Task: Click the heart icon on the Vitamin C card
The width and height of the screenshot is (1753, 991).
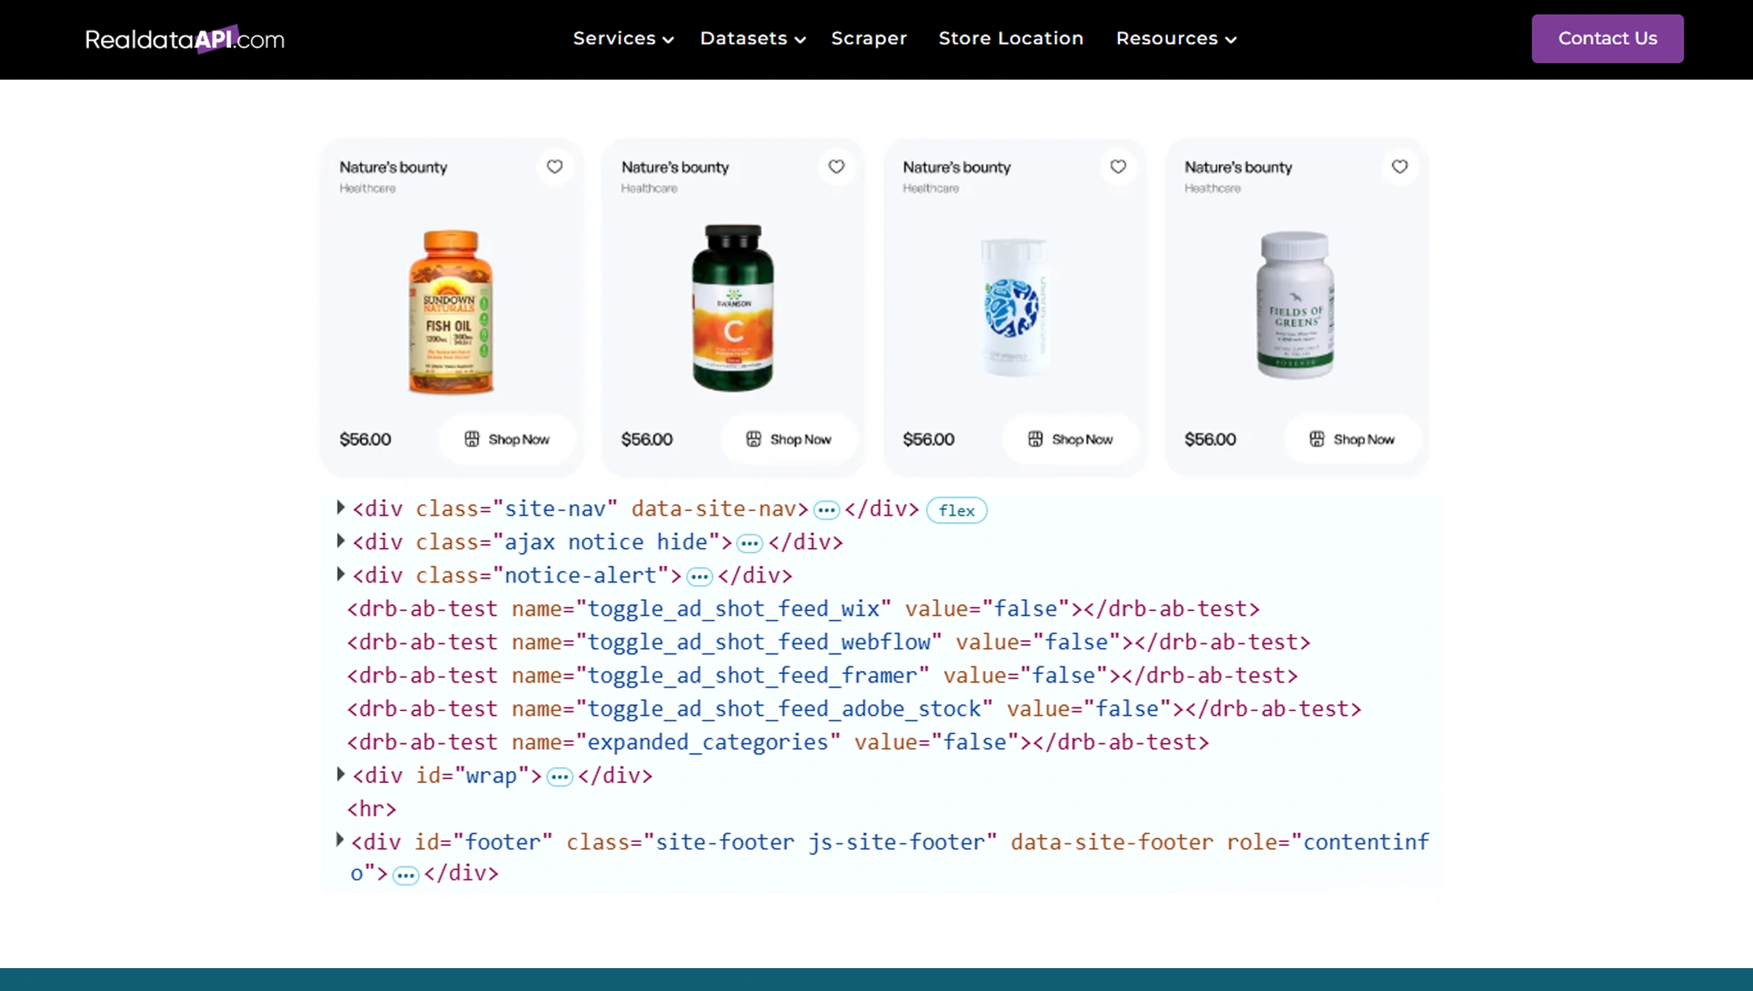Action: 836,166
